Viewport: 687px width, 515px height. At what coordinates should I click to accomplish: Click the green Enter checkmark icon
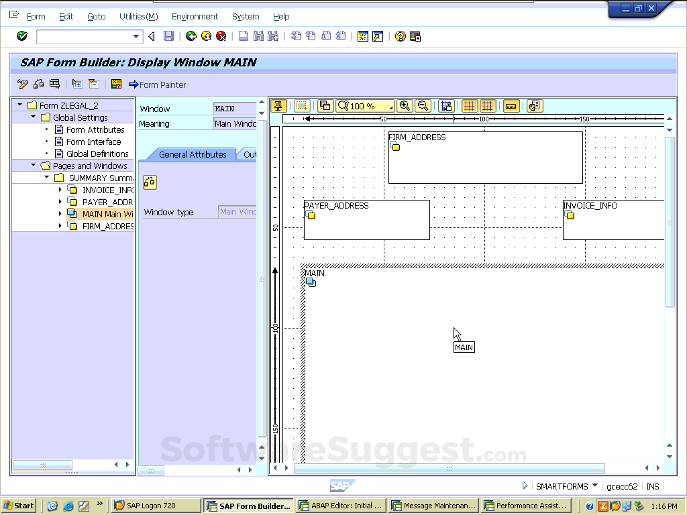click(22, 36)
